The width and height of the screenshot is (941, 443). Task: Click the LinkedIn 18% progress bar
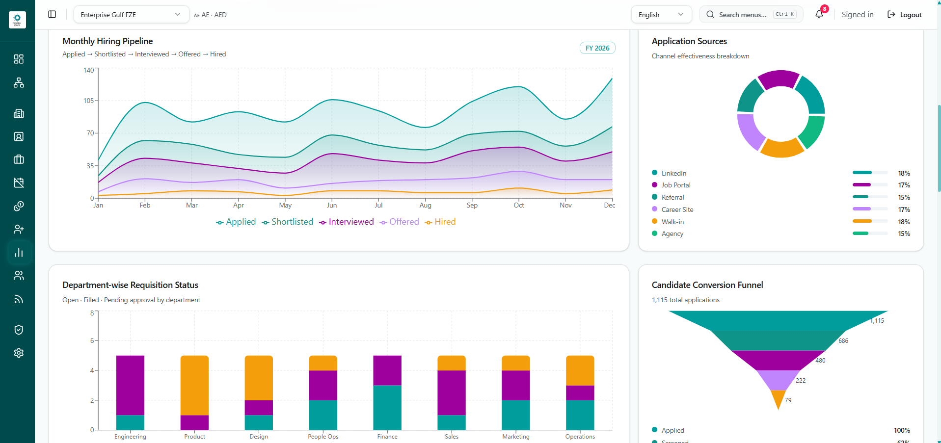tap(870, 173)
